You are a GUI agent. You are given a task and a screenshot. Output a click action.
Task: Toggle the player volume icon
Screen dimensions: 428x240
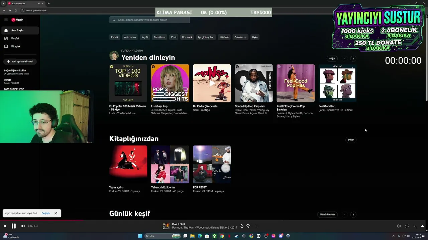(x=399, y=226)
